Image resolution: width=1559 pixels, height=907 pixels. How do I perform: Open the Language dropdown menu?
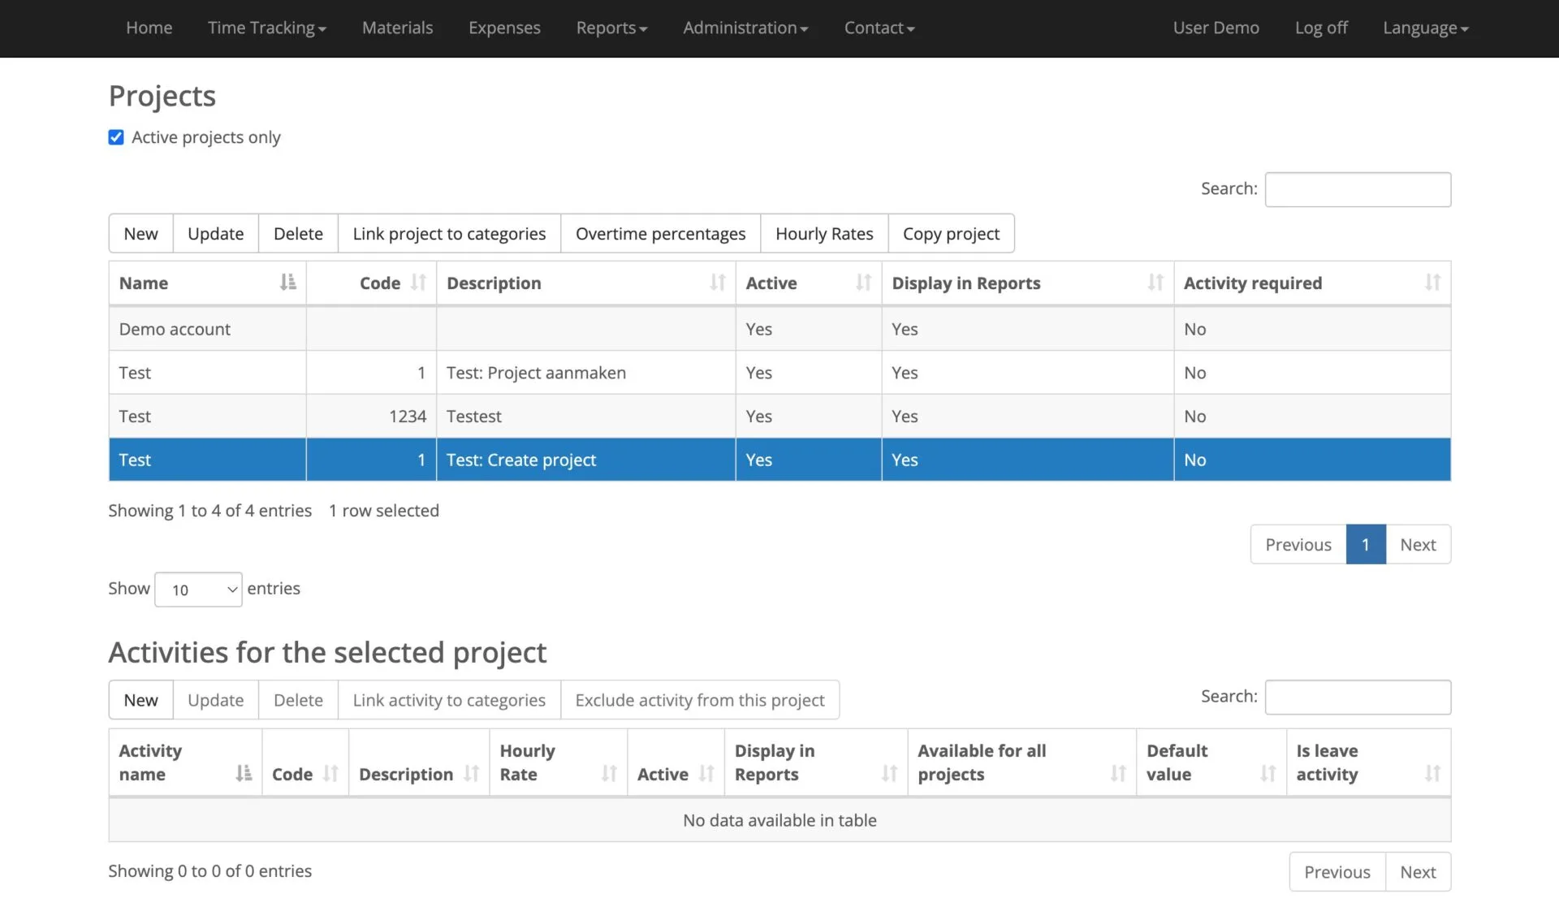(1425, 28)
